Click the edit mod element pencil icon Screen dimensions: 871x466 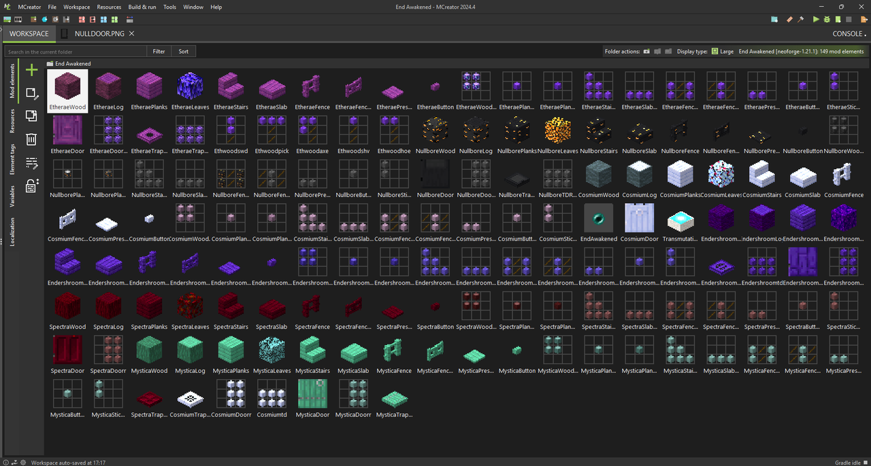point(31,93)
